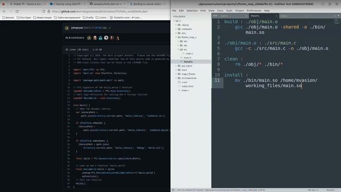
Task: Open the Тайм-менеджмент bookmarks folder
Action: tap(67, 18)
